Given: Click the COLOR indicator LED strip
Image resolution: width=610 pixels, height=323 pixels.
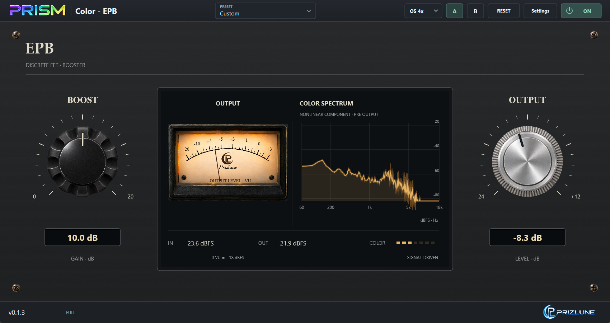Looking at the screenshot, I should pos(415,243).
